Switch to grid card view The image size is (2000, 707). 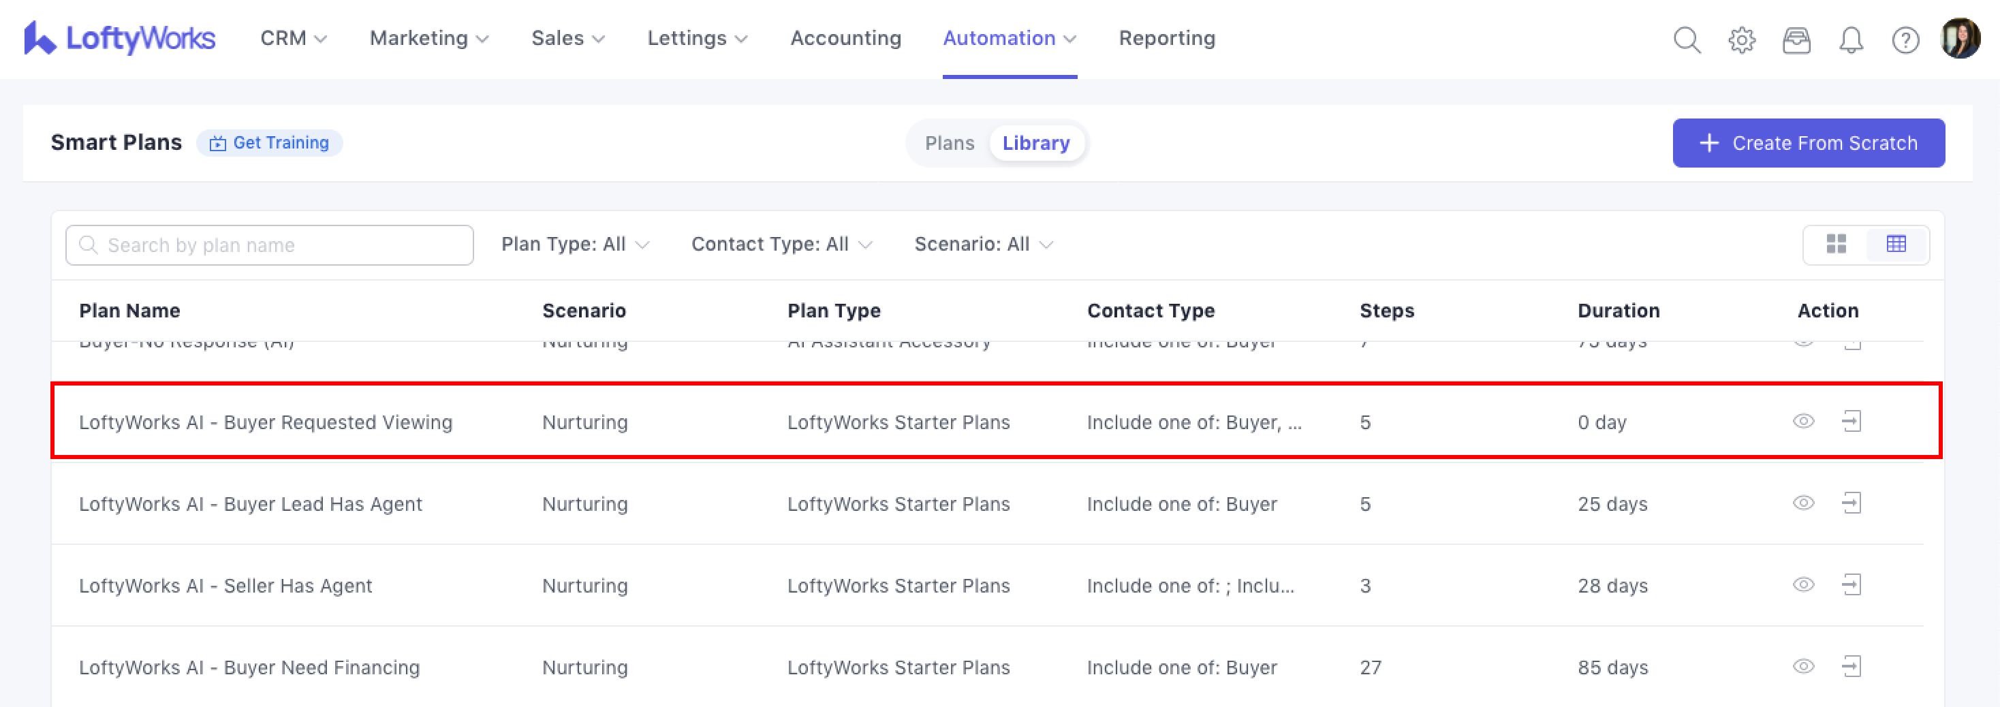[x=1837, y=245]
